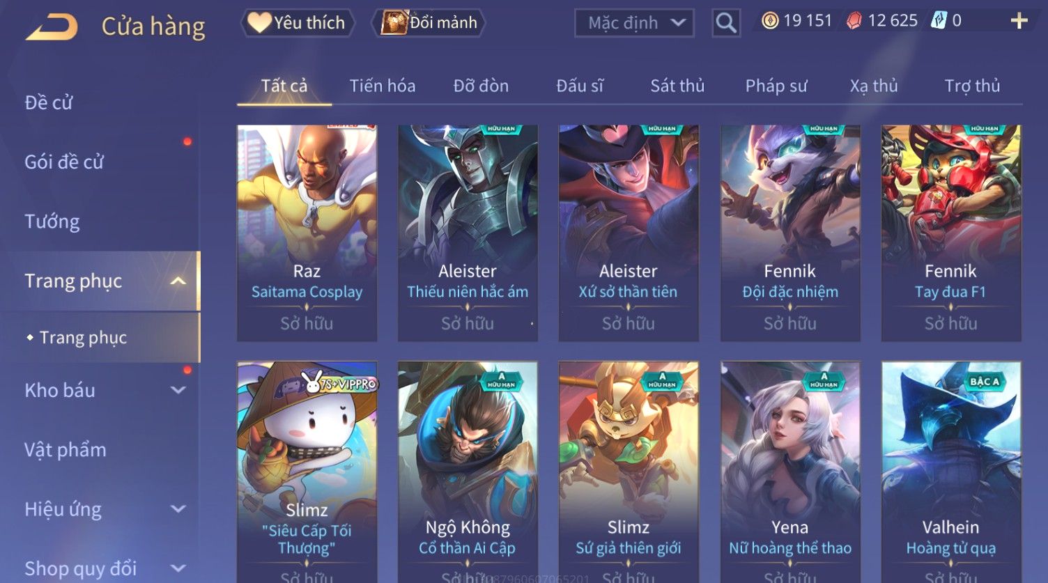
Task: Click the heart icon in Yêu thích
Action: pyautogui.click(x=259, y=23)
